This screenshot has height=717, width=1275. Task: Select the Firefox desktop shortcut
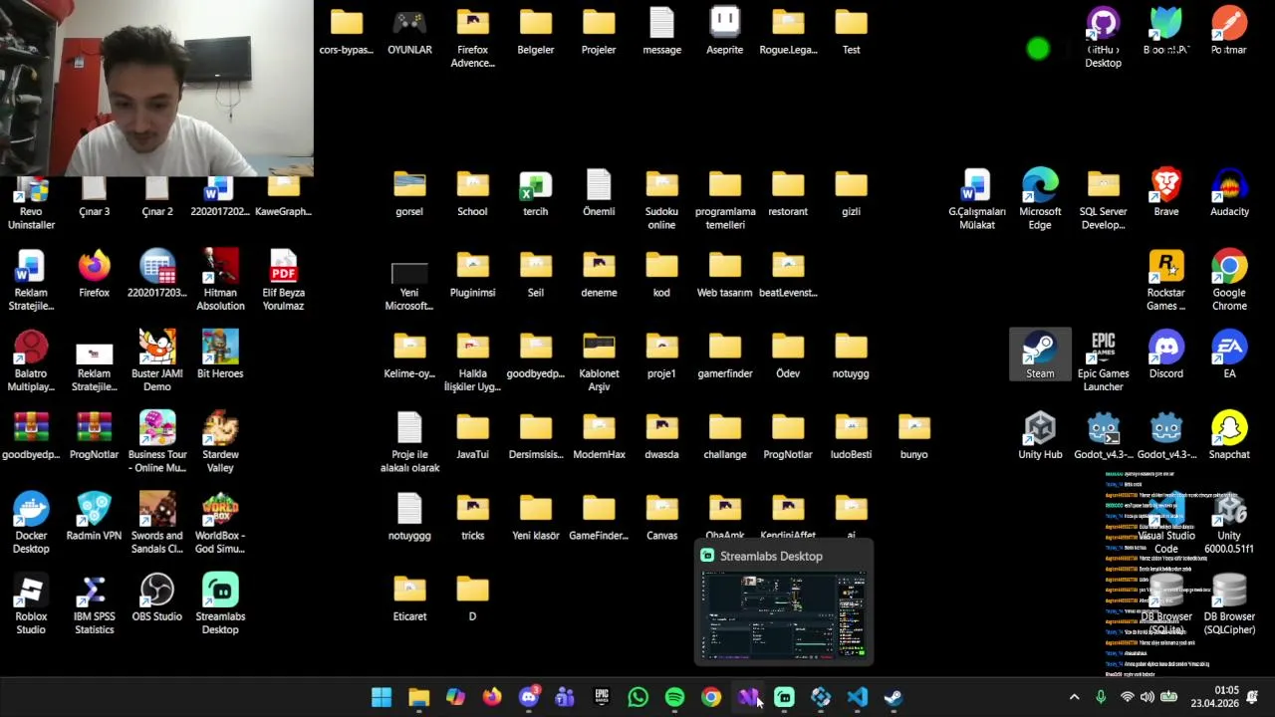coord(94,273)
